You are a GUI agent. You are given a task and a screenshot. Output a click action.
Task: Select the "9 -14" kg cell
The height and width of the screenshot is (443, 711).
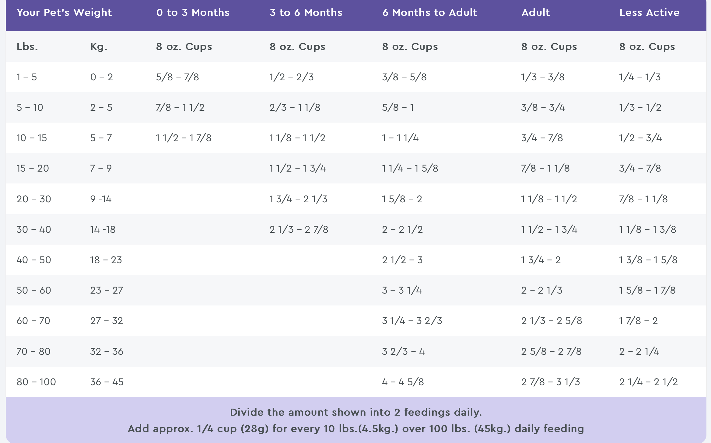[101, 199]
